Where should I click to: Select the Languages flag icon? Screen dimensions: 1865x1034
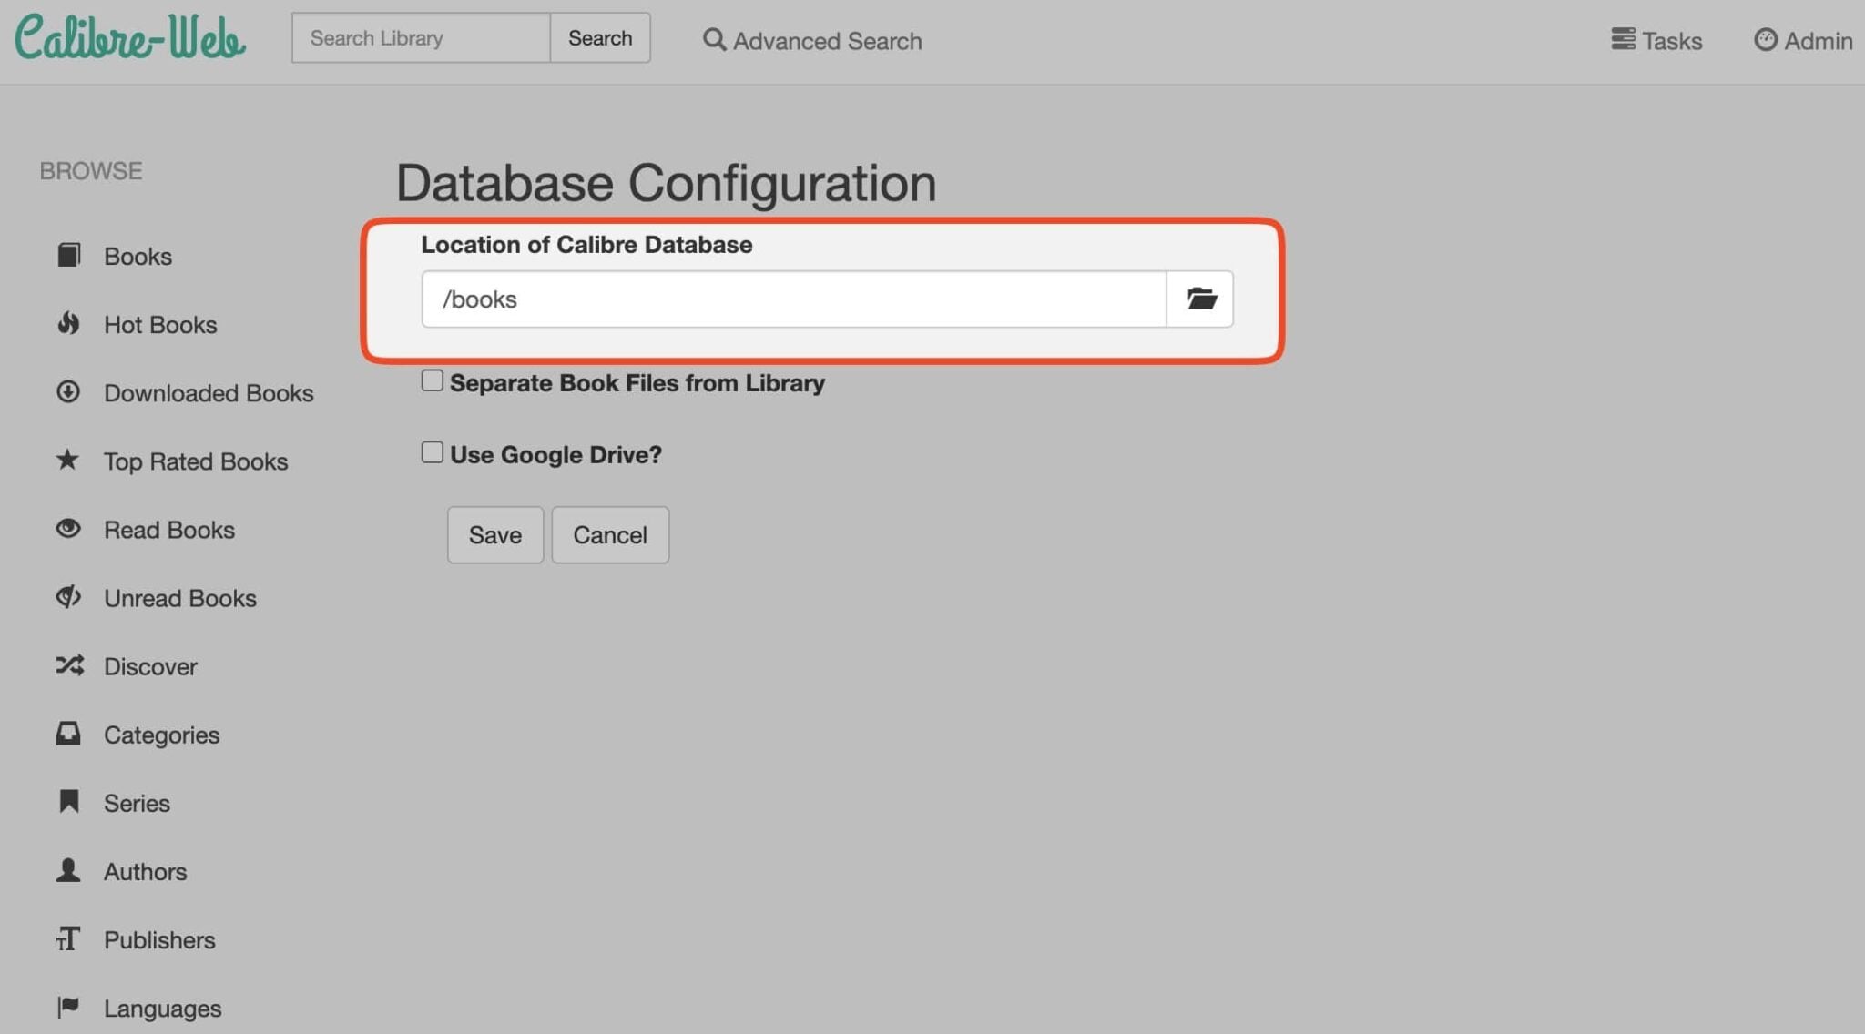click(x=68, y=1007)
